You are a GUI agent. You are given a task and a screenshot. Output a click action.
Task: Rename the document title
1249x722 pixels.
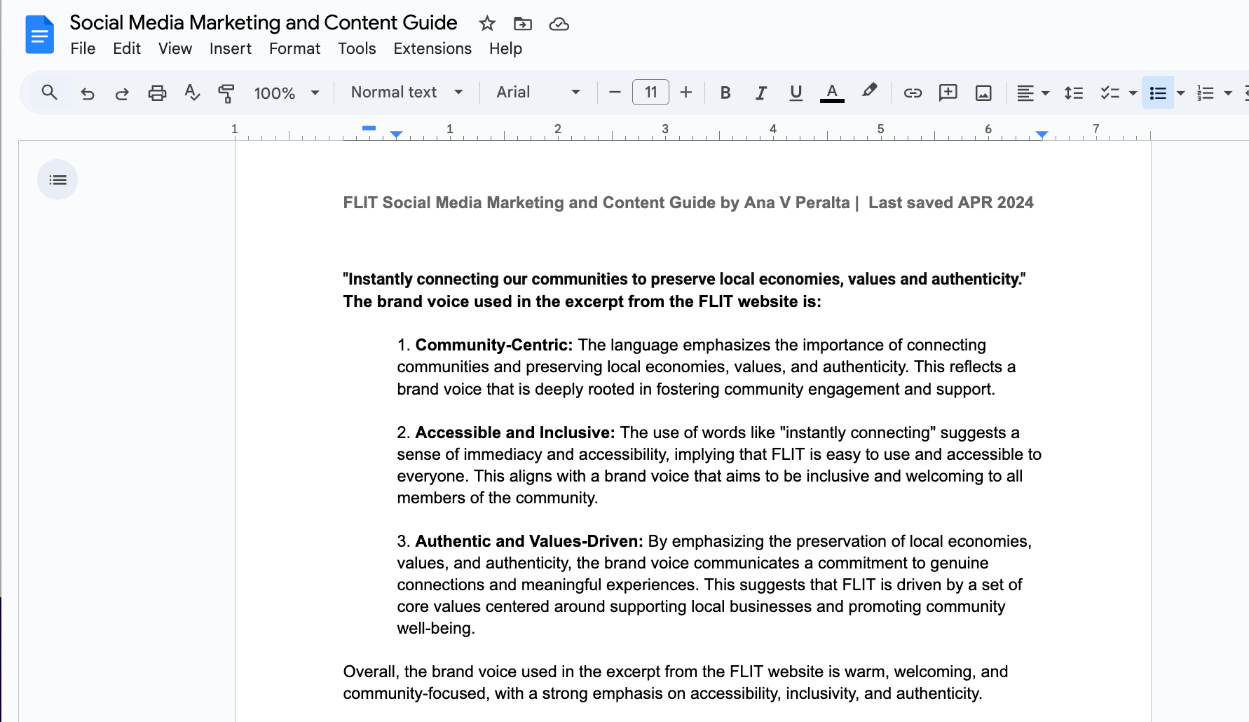click(264, 22)
